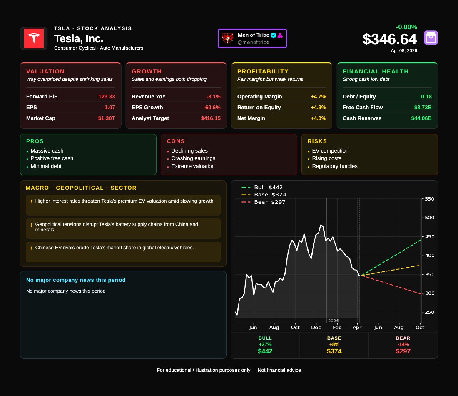Viewport: 458px width, 396px height.
Task: Click the RISKS heading
Action: [x=317, y=141]
